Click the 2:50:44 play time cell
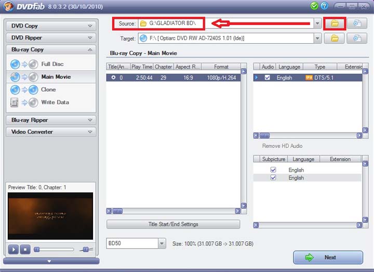 pos(144,77)
